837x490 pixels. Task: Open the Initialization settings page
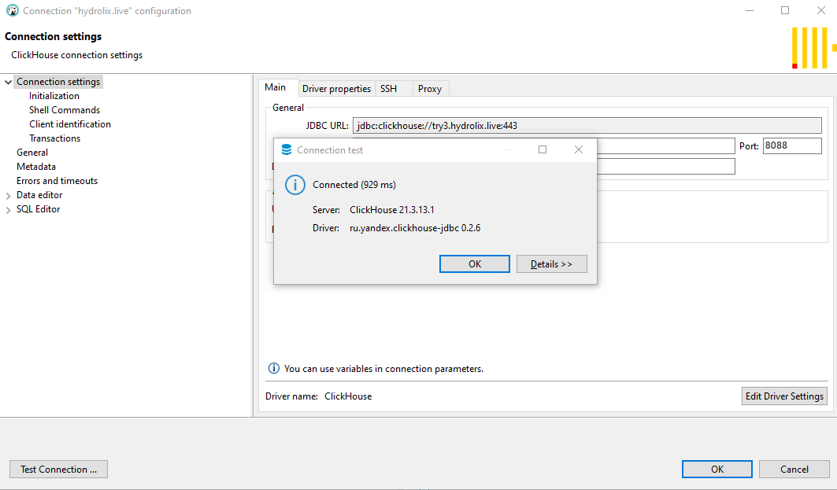pos(54,96)
